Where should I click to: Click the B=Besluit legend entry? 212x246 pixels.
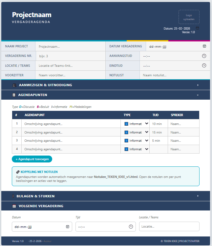pos(43,107)
